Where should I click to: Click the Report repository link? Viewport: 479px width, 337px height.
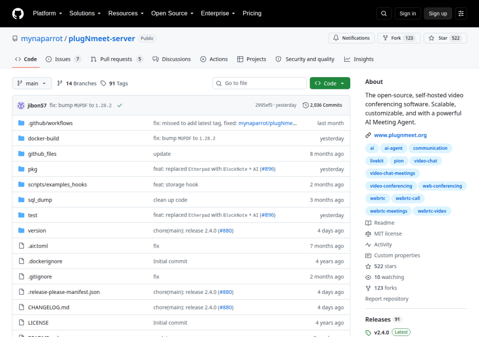[x=387, y=299]
